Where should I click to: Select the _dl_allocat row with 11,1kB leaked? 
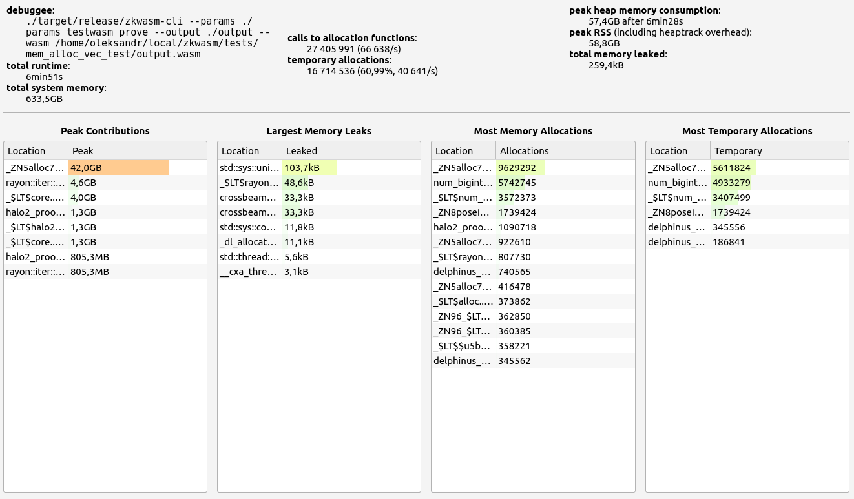tap(250, 242)
